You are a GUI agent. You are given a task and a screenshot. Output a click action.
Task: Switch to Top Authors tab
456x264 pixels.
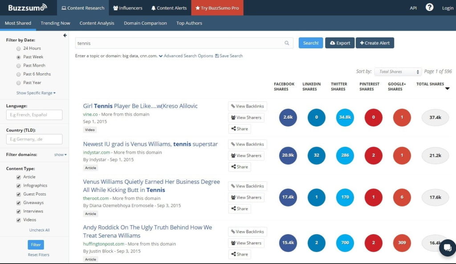[x=189, y=23]
